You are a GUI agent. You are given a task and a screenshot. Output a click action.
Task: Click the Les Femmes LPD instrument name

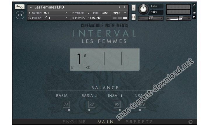(49, 7)
